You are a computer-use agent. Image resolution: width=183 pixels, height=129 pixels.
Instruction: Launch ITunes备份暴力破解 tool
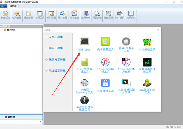[126, 65]
